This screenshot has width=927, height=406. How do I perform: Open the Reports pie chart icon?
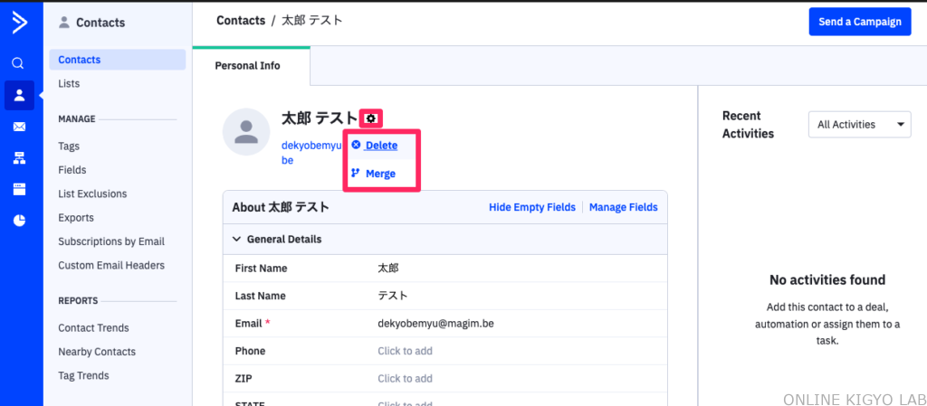coord(19,220)
